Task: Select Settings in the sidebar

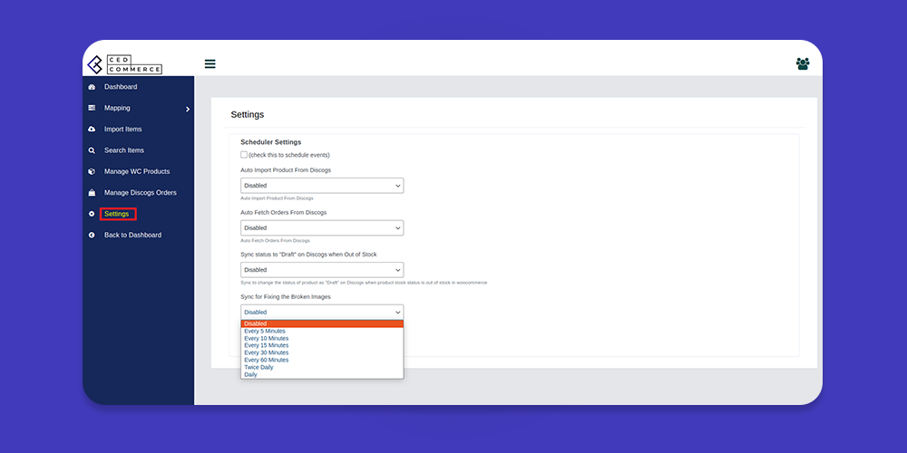Action: [x=117, y=214]
